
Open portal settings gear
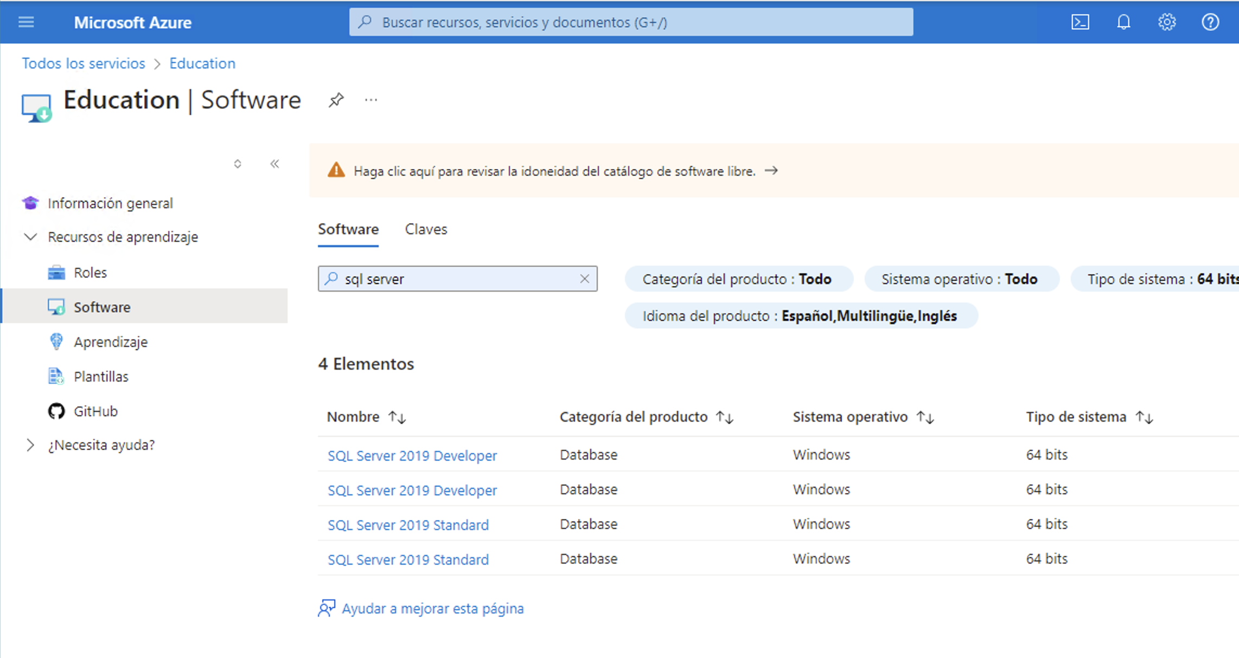[x=1167, y=22]
